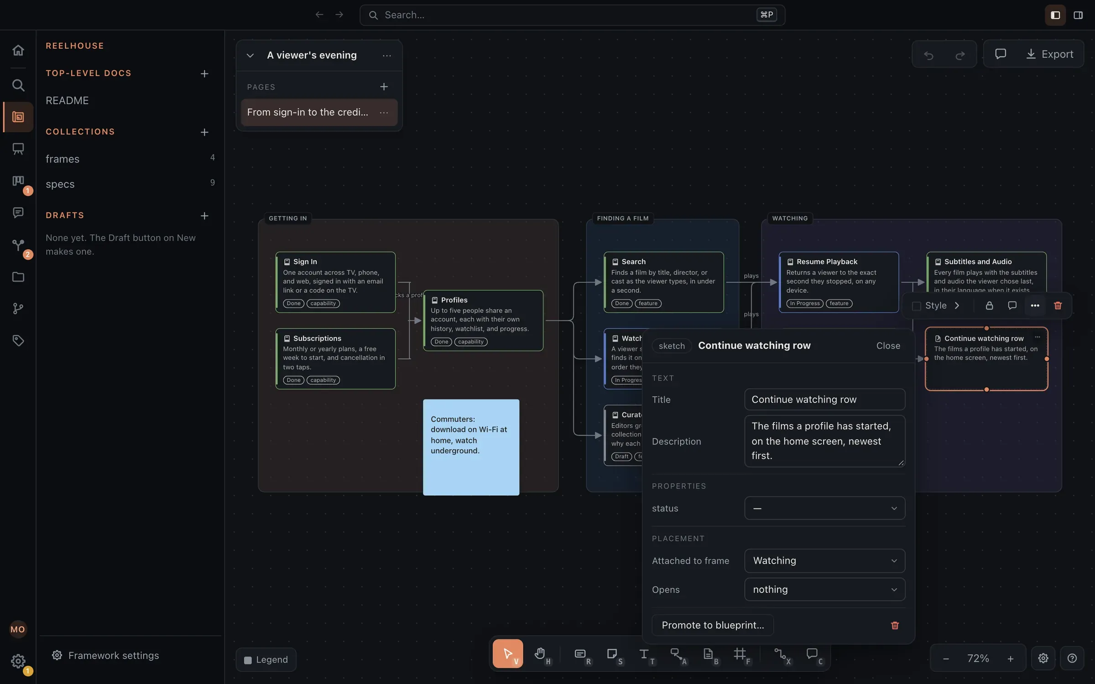
Task: Collapse the A viewer's evening panel
Action: [250, 56]
